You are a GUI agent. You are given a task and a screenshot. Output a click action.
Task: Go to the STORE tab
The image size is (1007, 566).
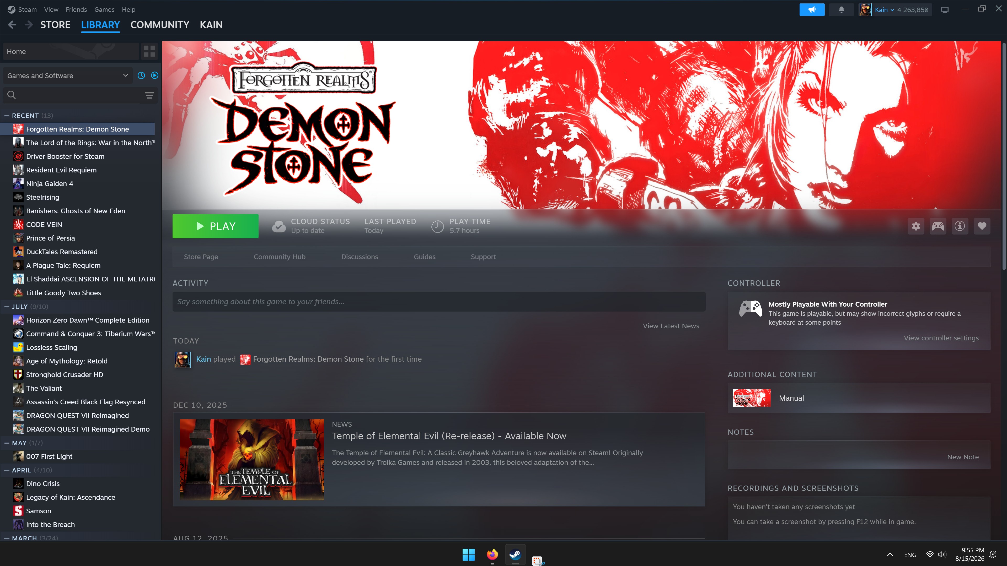pos(56,25)
